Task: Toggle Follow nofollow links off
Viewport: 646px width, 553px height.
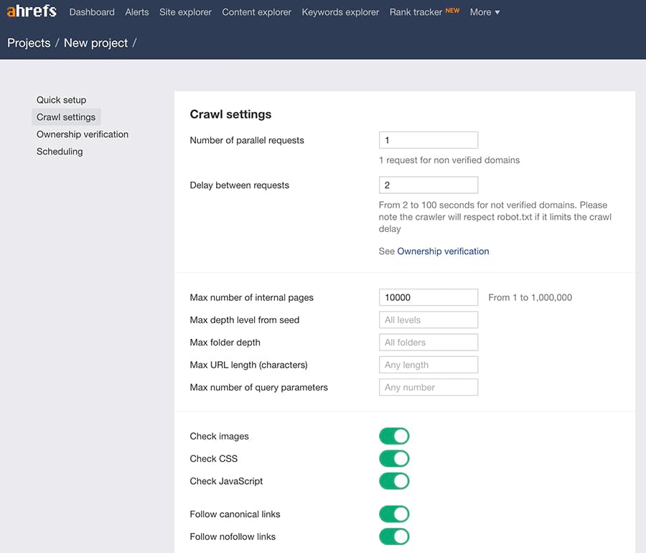Action: coord(394,536)
